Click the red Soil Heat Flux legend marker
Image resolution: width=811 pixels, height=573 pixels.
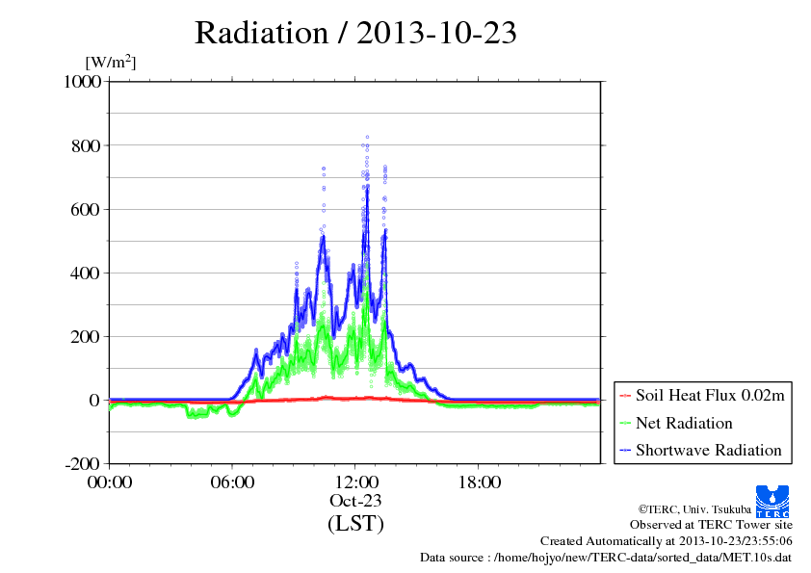(625, 396)
